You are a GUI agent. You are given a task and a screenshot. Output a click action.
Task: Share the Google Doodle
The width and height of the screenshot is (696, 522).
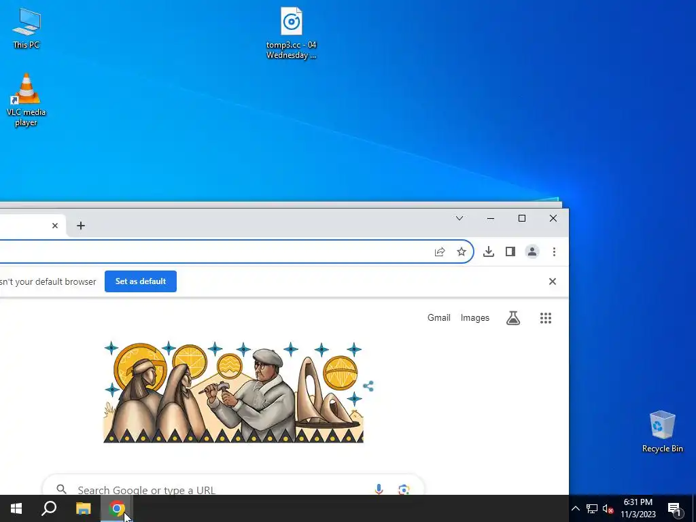click(x=368, y=386)
